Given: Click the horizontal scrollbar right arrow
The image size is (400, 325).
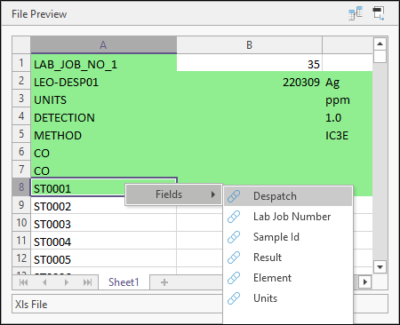Looking at the screenshot, I should pyautogui.click(x=365, y=282).
